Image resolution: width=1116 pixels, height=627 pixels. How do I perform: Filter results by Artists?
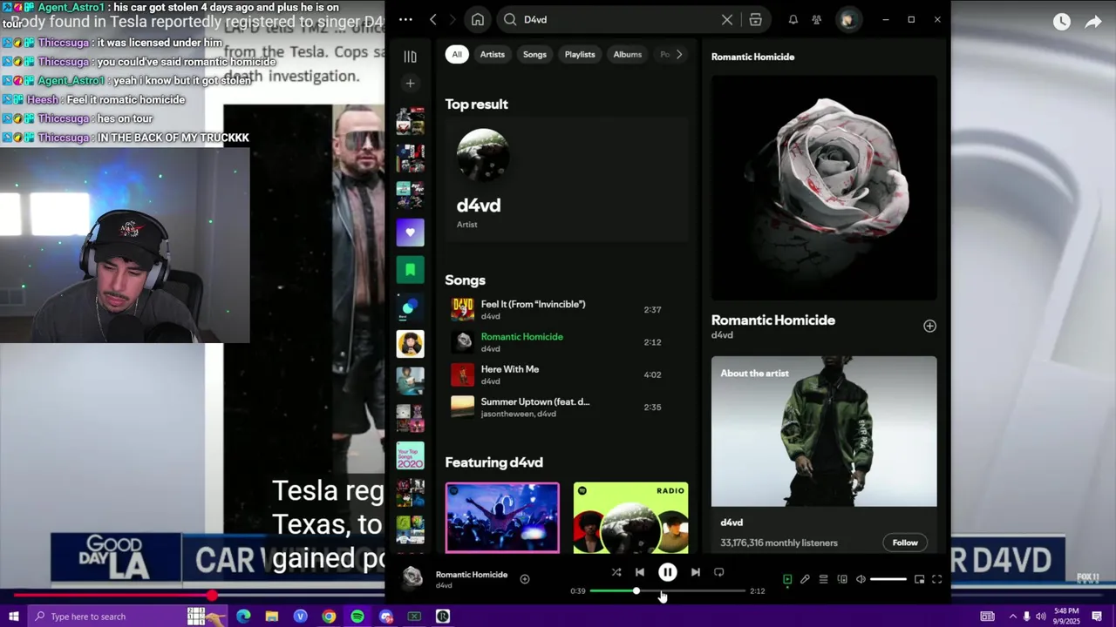[492, 54]
